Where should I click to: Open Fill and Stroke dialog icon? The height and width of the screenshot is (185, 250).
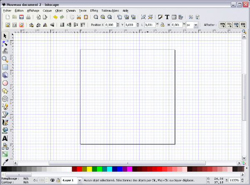(160, 17)
